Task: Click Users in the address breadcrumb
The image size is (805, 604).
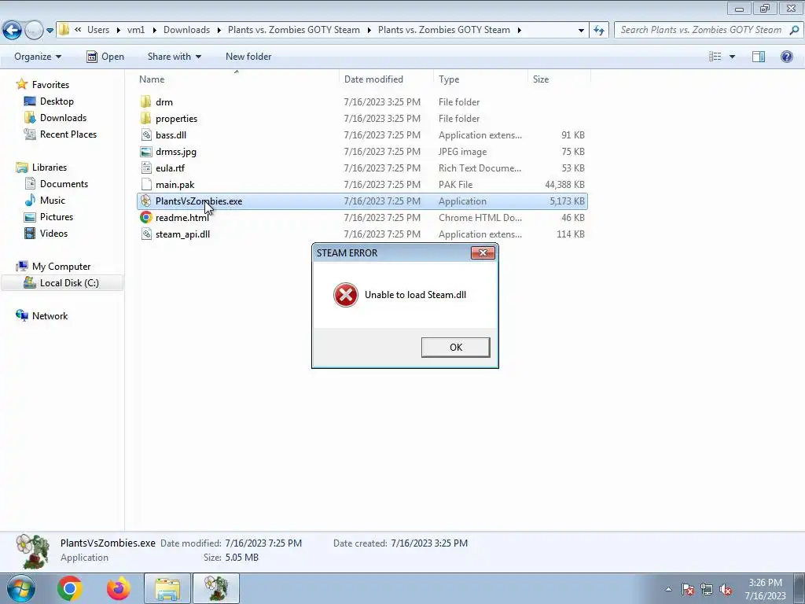Action: (98, 30)
